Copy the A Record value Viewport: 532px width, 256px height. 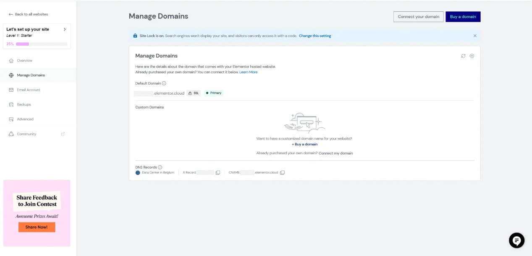218,173
